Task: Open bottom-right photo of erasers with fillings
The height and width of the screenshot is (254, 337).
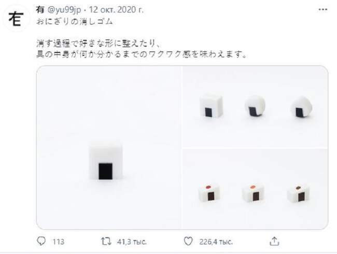Action: 255,189
